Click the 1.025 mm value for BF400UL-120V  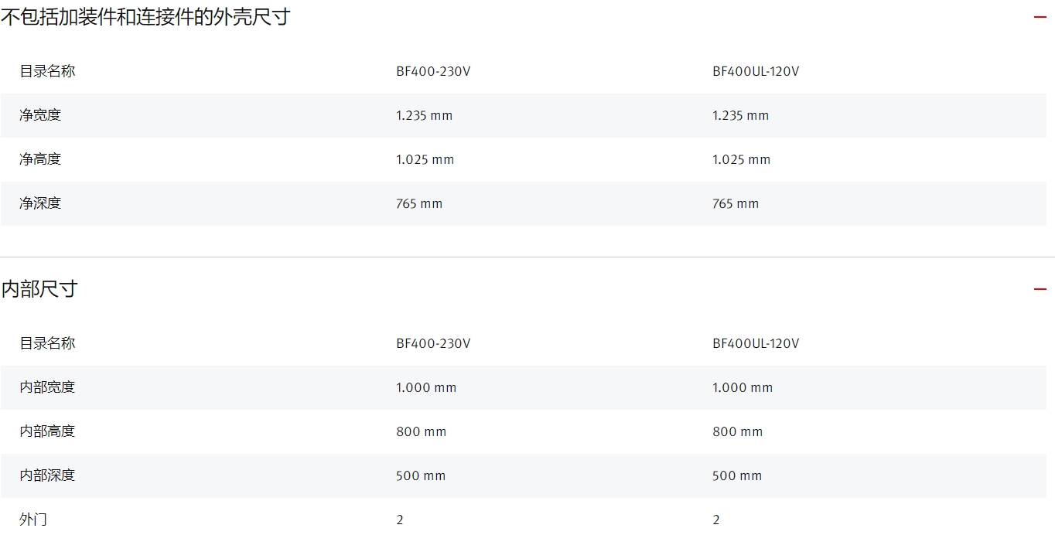tap(742, 160)
